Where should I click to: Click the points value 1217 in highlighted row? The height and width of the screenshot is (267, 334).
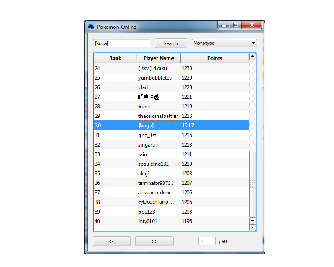188,125
